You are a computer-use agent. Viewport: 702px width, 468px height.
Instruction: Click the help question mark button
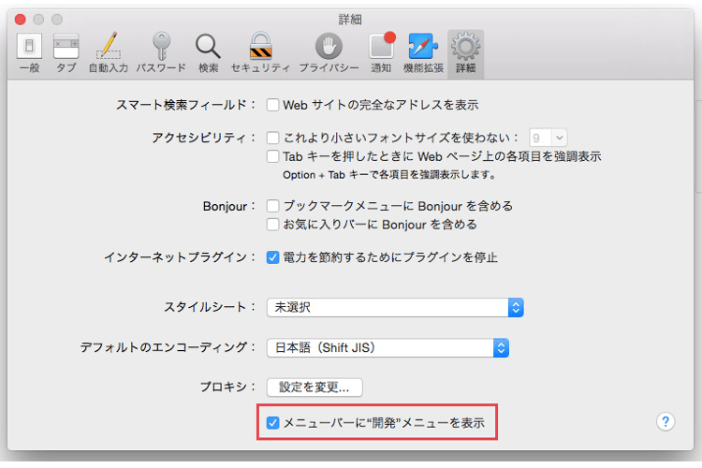[x=665, y=421]
